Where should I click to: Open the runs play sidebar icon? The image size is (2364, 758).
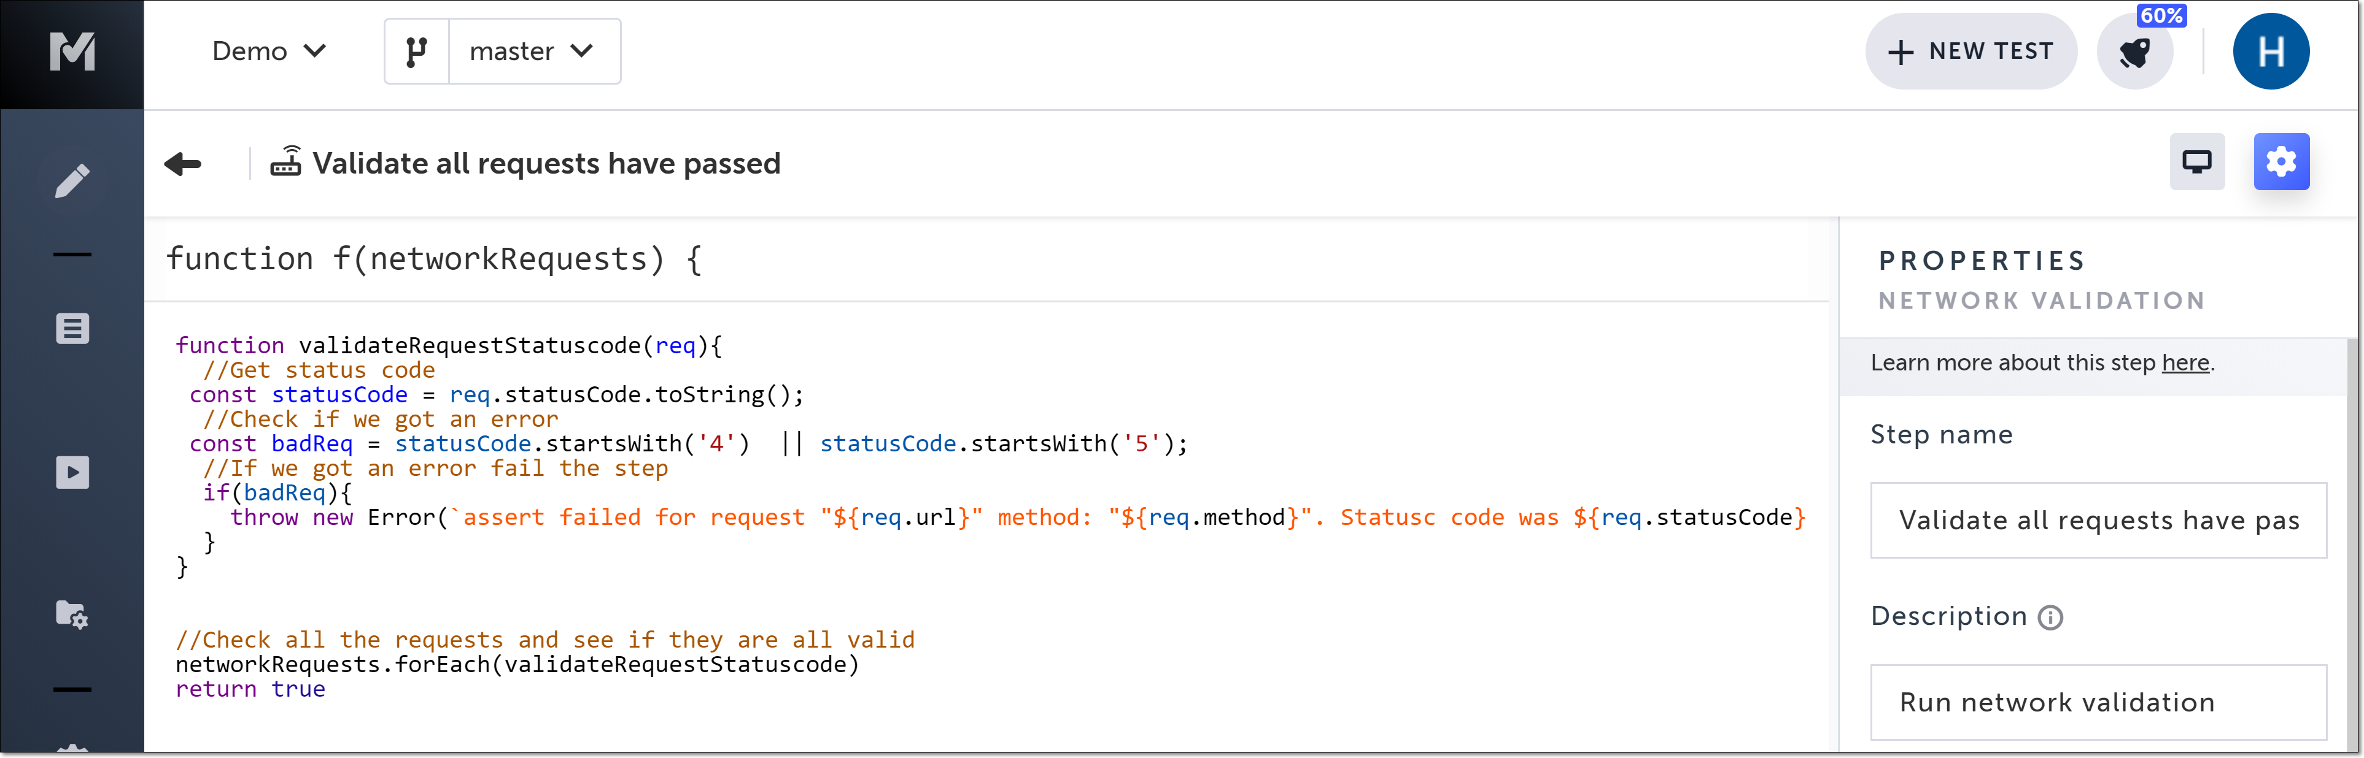(72, 473)
